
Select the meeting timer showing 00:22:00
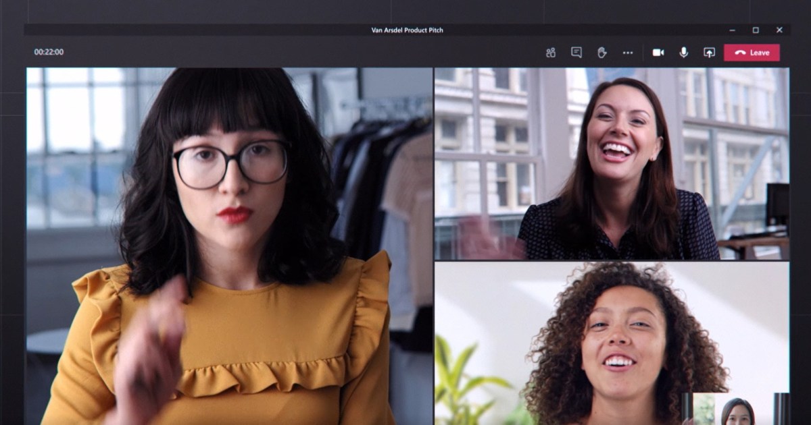(49, 52)
